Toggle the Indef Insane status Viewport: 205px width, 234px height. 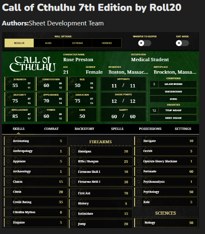173,118
